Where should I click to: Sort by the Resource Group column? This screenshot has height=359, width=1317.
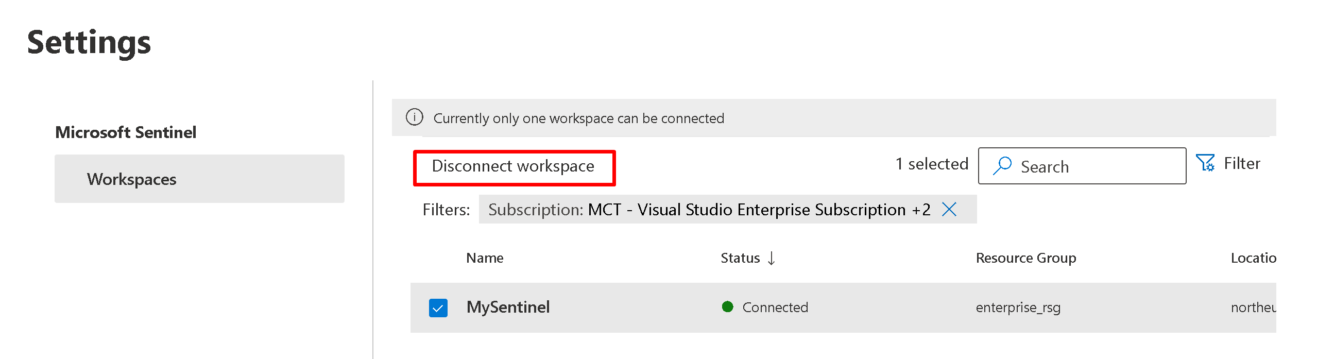tap(1025, 258)
